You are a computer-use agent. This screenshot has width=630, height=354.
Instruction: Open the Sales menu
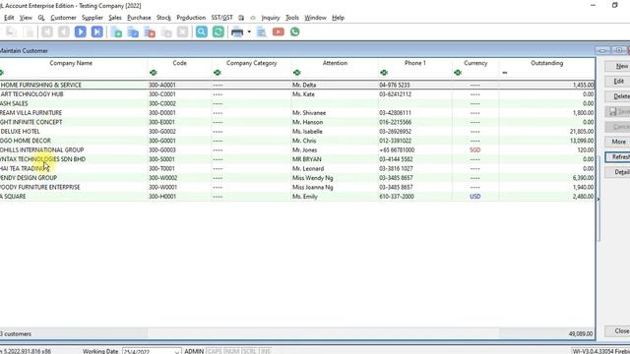[x=115, y=18]
